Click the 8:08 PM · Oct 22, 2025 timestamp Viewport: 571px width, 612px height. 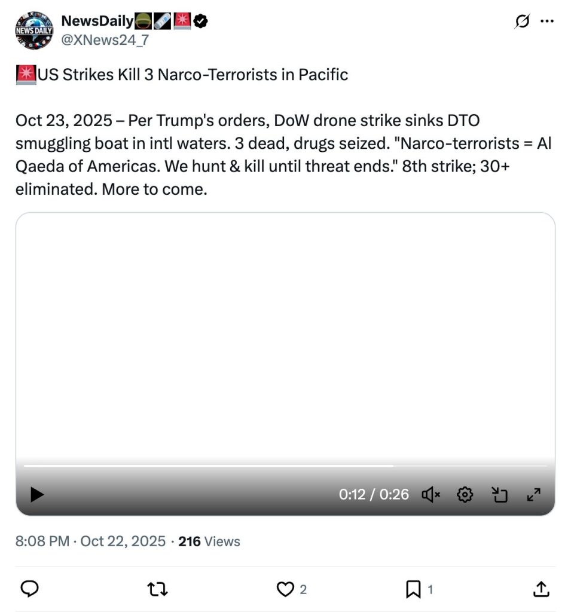tap(90, 541)
